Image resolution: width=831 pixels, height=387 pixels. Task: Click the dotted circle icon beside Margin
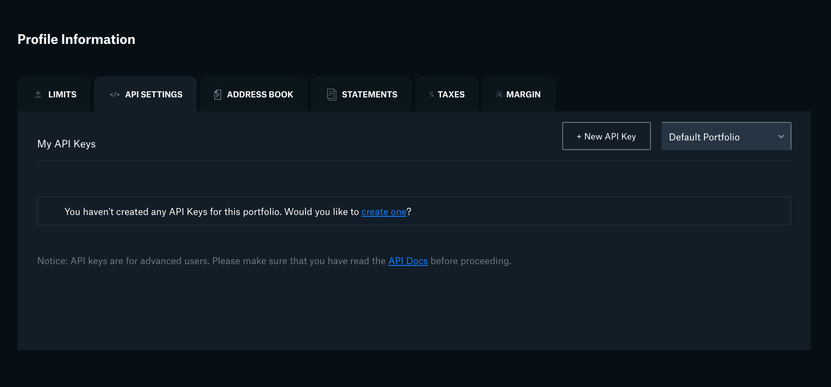coord(499,95)
